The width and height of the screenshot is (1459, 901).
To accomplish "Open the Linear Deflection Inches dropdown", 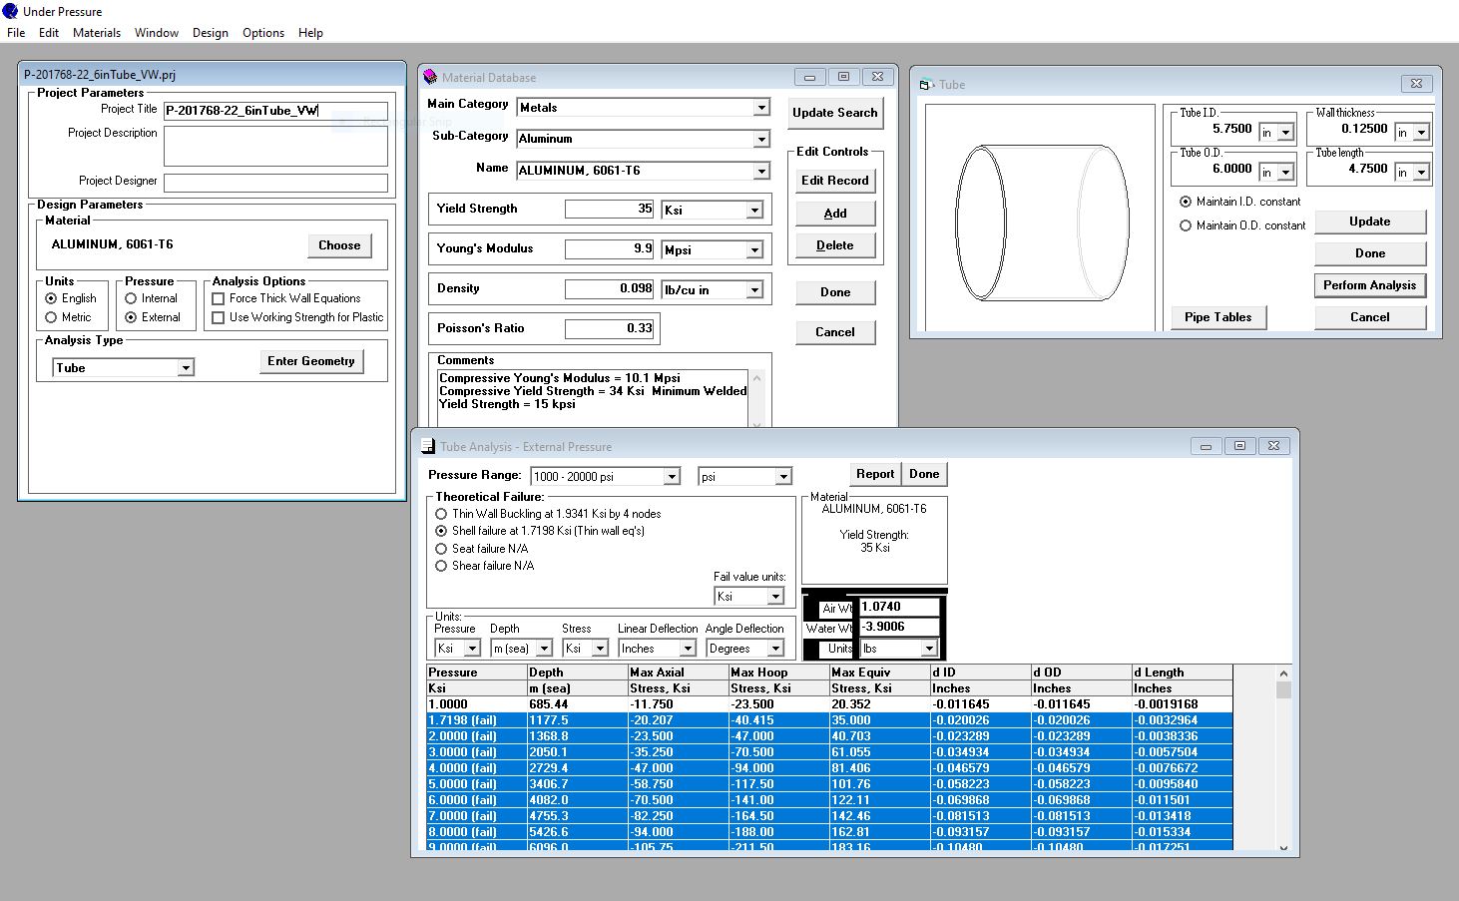I will pyautogui.click(x=688, y=649).
